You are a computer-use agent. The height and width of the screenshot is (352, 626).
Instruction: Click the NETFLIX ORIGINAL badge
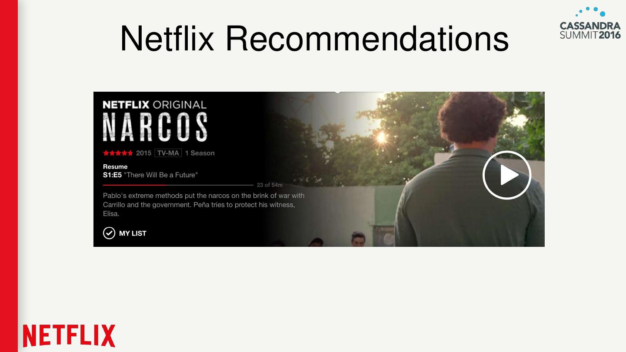(155, 105)
